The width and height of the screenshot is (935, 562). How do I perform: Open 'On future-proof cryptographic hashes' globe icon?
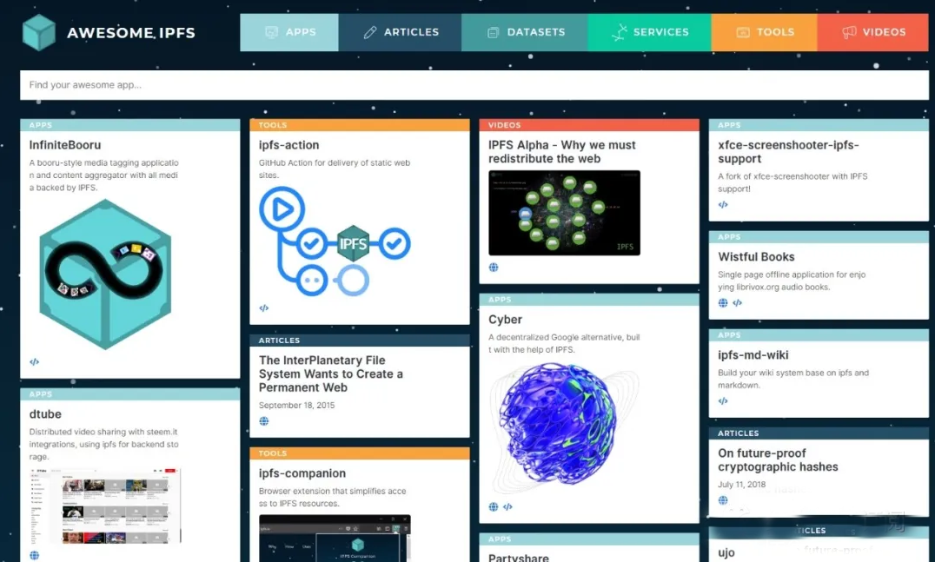[x=723, y=500]
